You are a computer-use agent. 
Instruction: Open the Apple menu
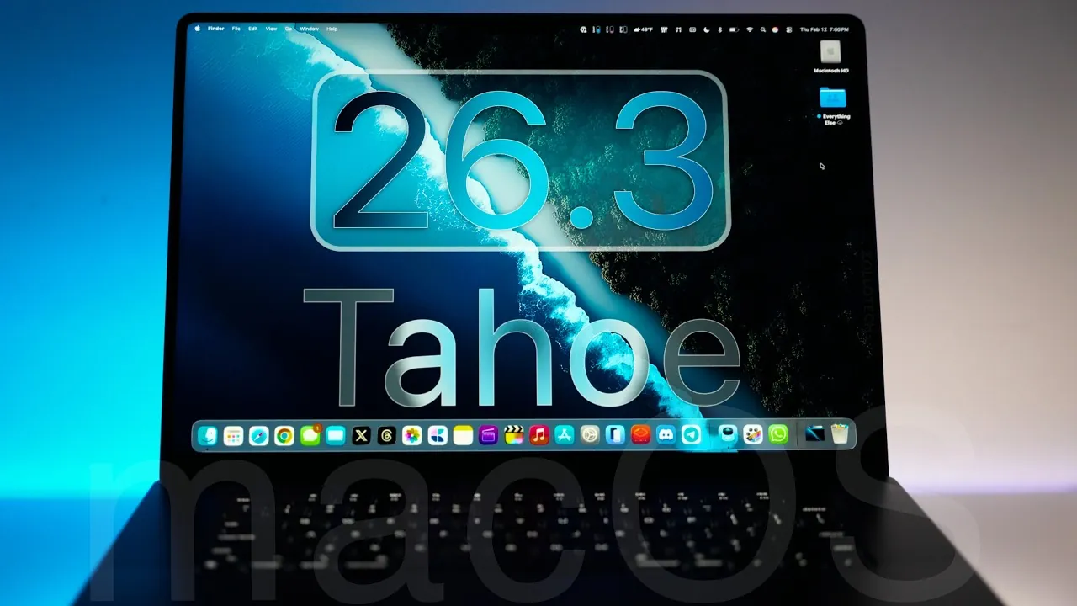199,28
